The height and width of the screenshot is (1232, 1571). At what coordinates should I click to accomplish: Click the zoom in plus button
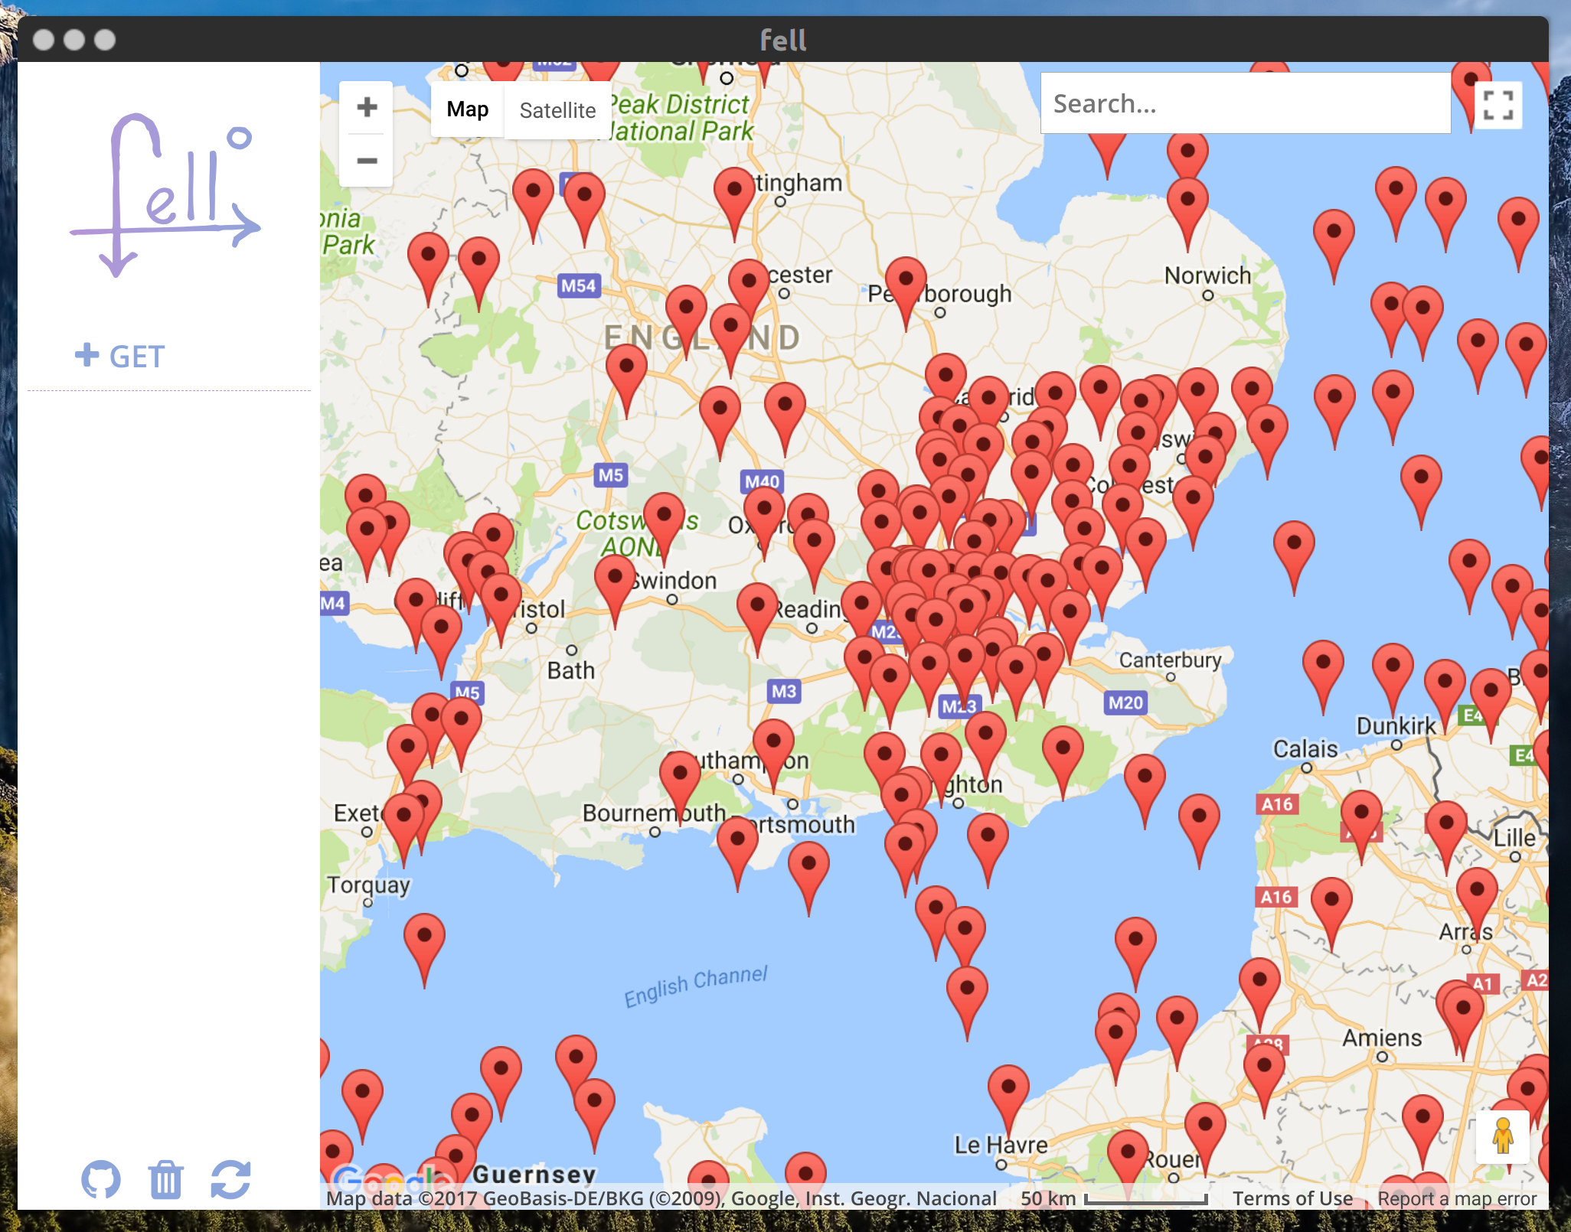(x=367, y=107)
